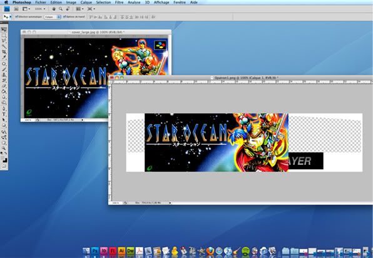
Task: Pick the Zoom magnifier in application bar
Action: (61, 9)
